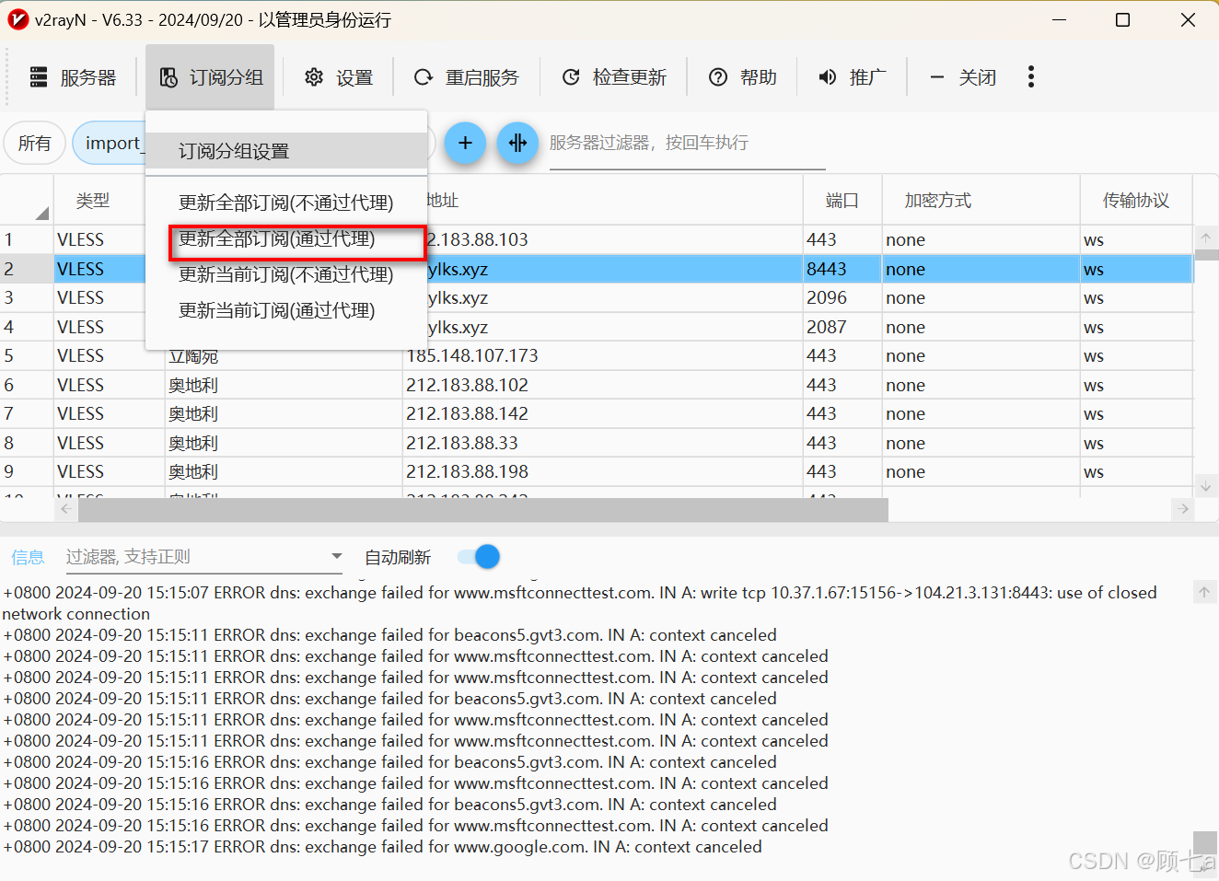
Task: Select address 212.183.88.198
Action: [468, 471]
